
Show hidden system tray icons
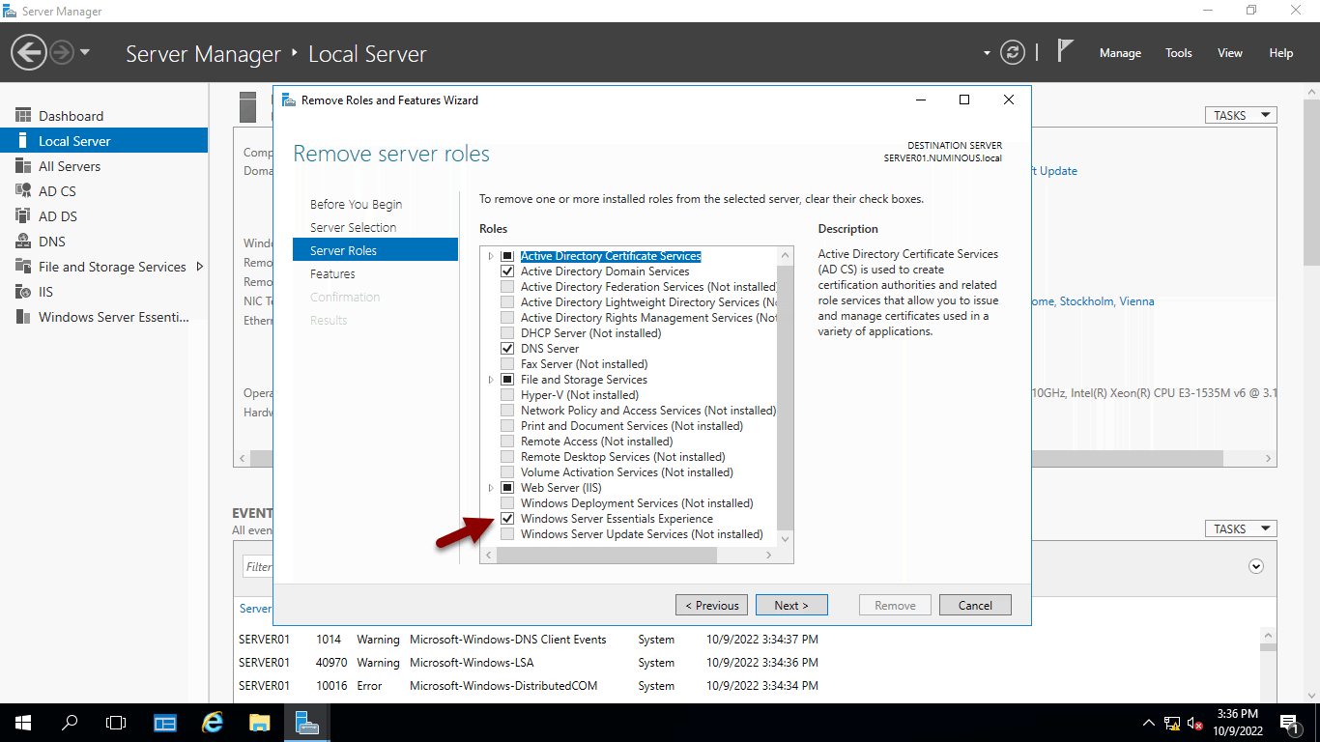point(1149,723)
